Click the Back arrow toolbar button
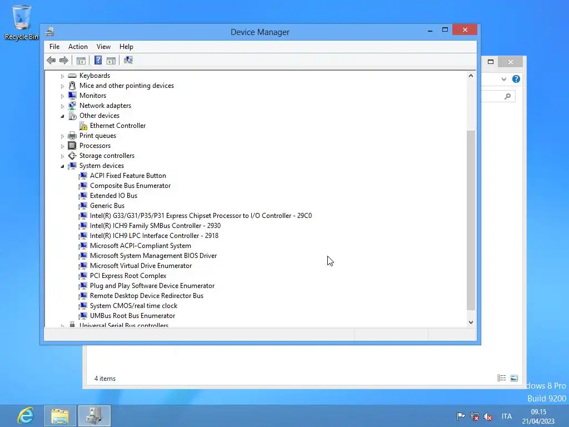Viewport: 569px width, 427px height. click(51, 60)
